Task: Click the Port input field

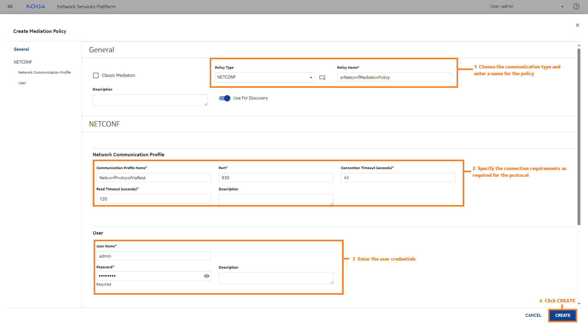Action: pos(276,178)
